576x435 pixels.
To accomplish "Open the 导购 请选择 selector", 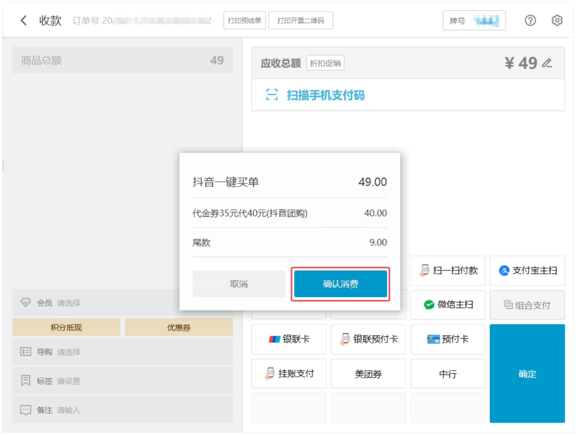I will click(x=122, y=352).
